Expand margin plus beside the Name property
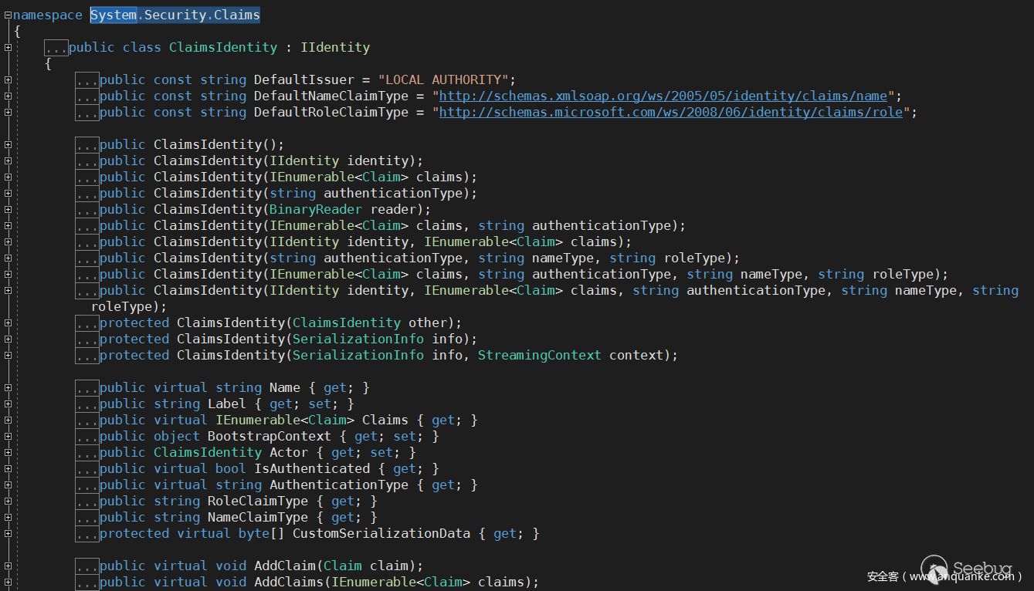 (x=7, y=387)
